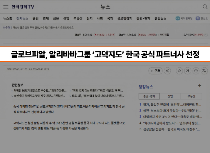This screenshot has height=153, width=210.
Task: Click the 한국경제TV logo
Action: [x=23, y=7]
